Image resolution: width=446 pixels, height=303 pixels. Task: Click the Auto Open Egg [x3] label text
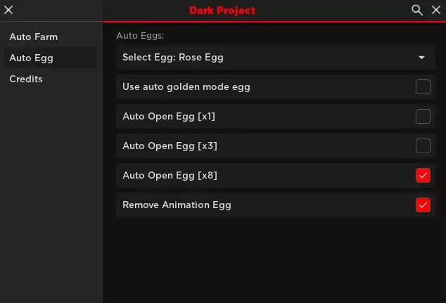click(x=170, y=146)
